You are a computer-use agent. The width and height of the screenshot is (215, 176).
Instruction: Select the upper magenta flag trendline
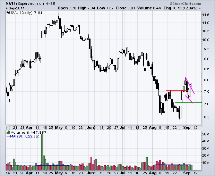[x=190, y=85]
